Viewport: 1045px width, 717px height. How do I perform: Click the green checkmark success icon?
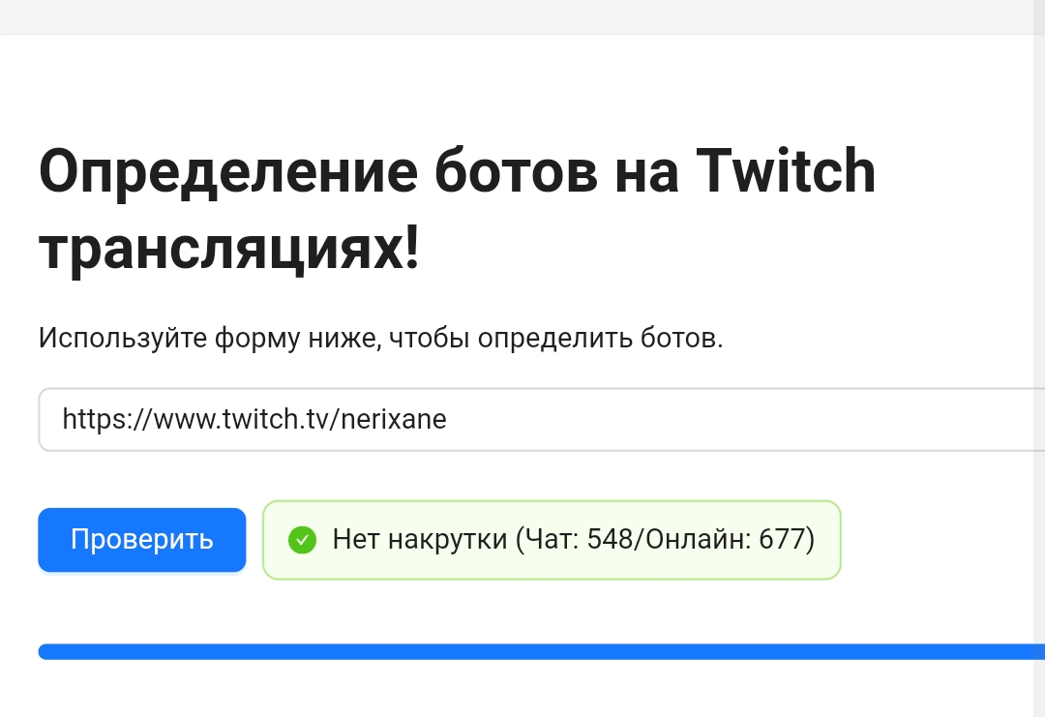302,540
